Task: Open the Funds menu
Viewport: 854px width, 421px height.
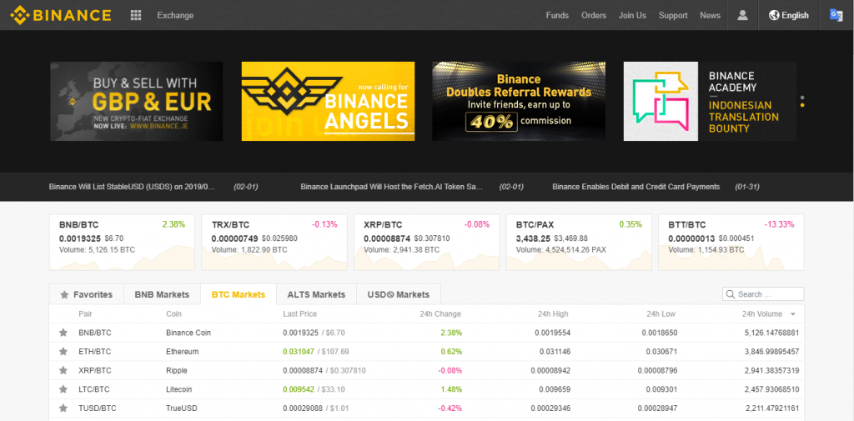Action: (x=557, y=15)
